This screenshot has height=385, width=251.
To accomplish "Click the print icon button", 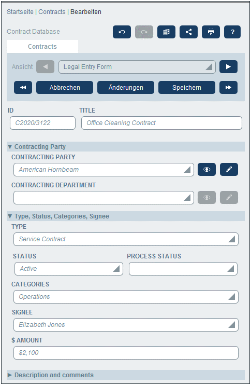I will pyautogui.click(x=211, y=32).
